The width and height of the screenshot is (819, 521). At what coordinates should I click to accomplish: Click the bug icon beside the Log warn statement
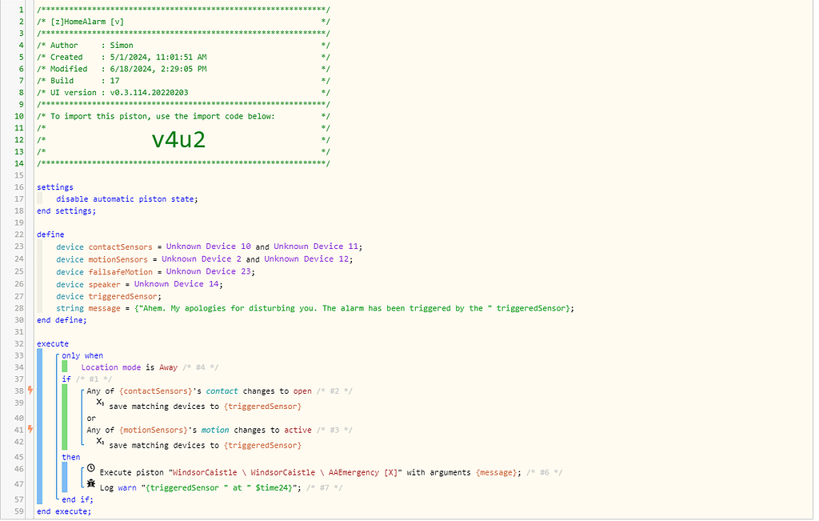(x=90, y=483)
